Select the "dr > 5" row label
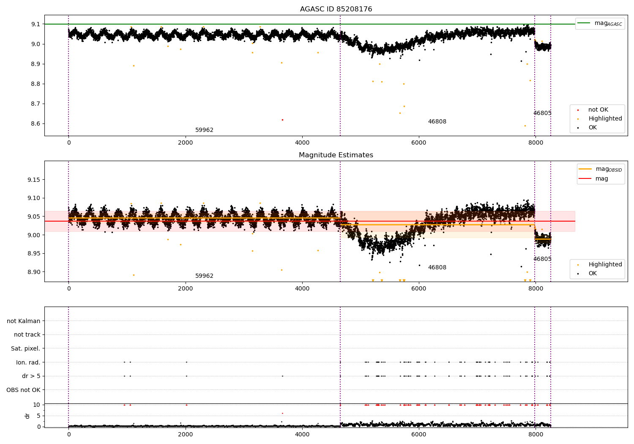 pyautogui.click(x=31, y=376)
